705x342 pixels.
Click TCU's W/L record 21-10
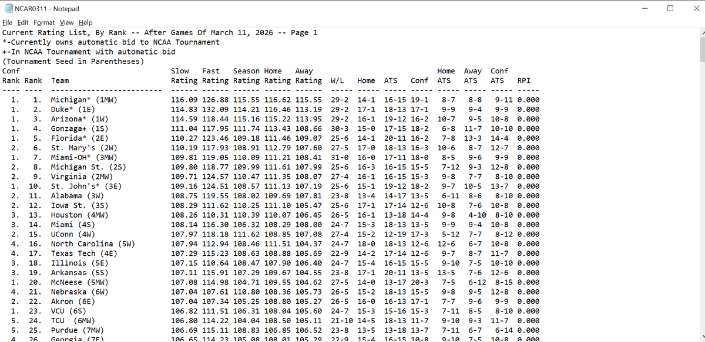(342, 320)
